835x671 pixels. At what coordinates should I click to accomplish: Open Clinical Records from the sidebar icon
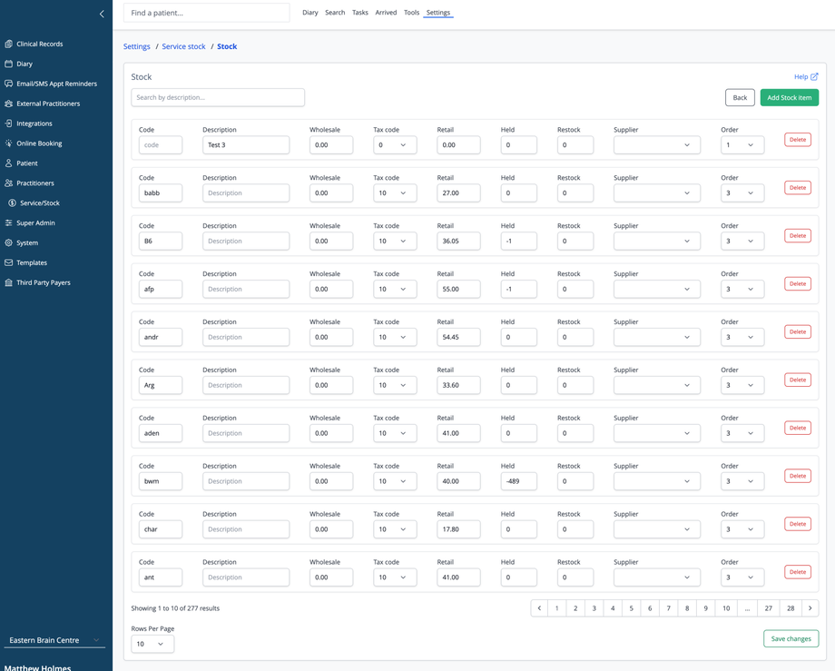(x=9, y=44)
